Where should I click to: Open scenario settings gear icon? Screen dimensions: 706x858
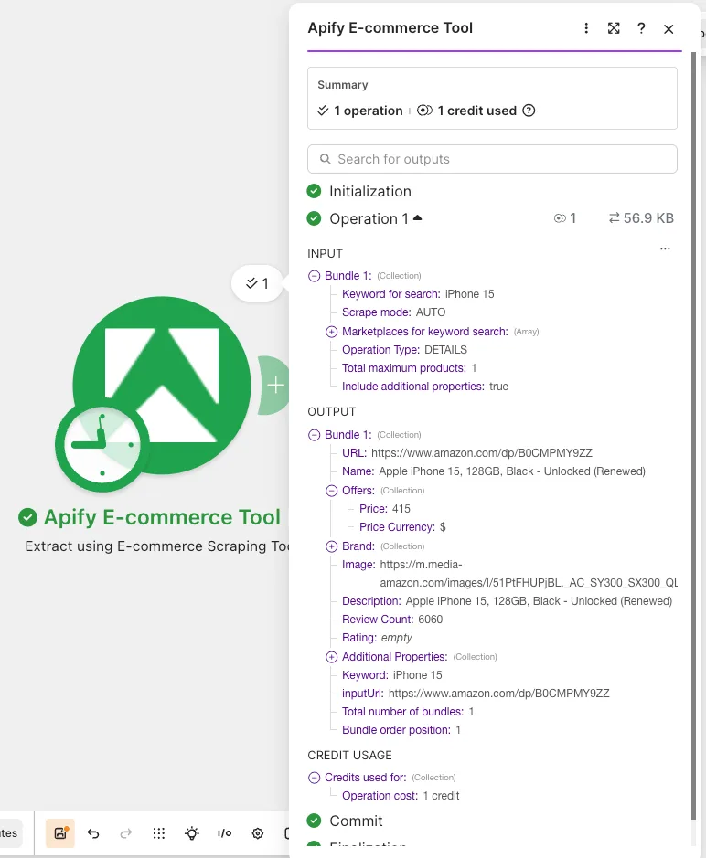point(257,833)
